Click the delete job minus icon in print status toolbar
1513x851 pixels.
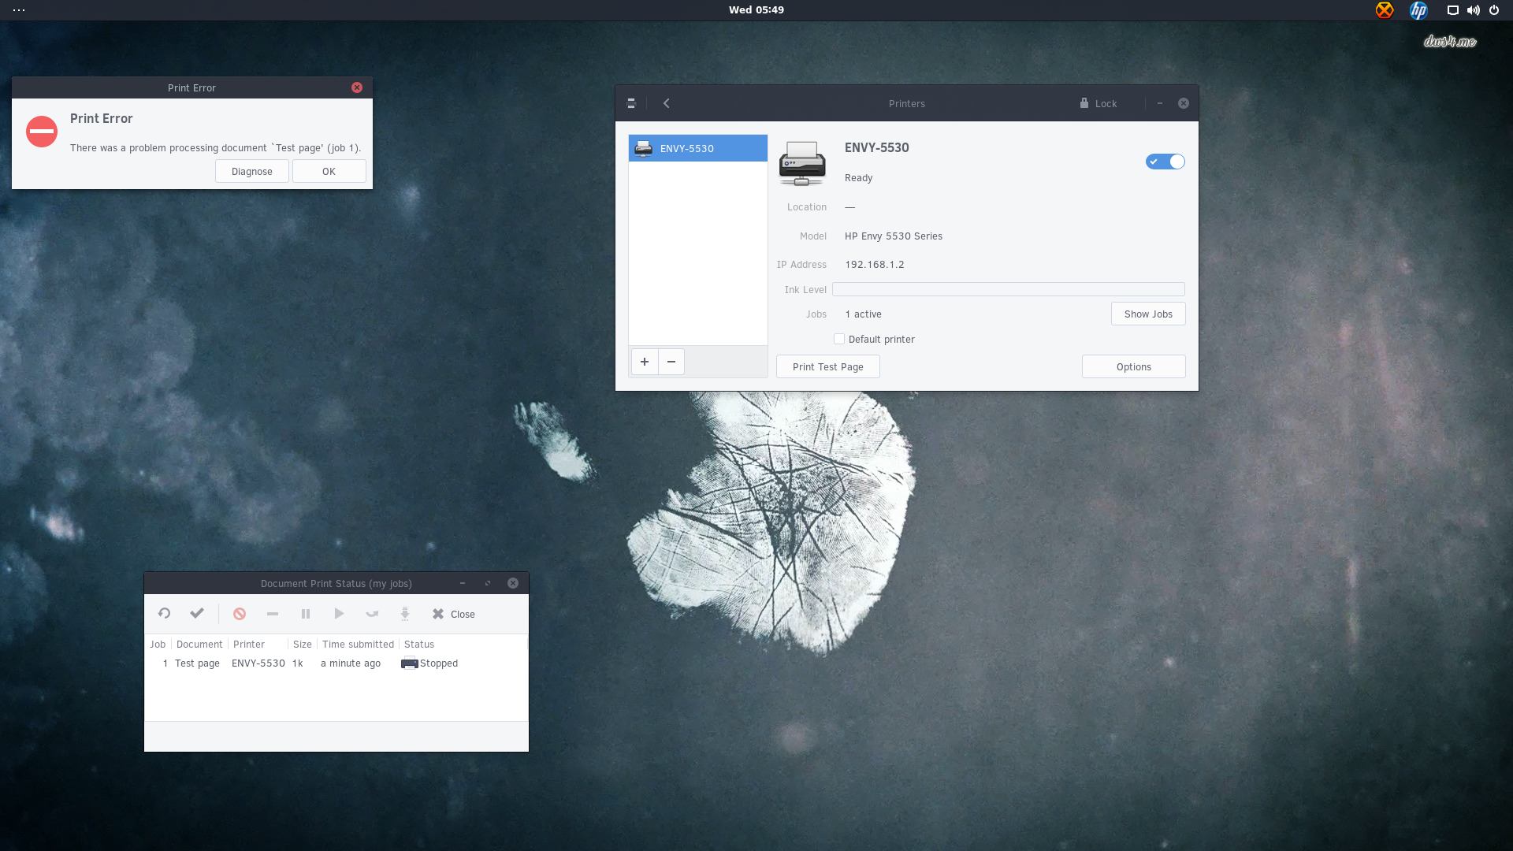[273, 613]
